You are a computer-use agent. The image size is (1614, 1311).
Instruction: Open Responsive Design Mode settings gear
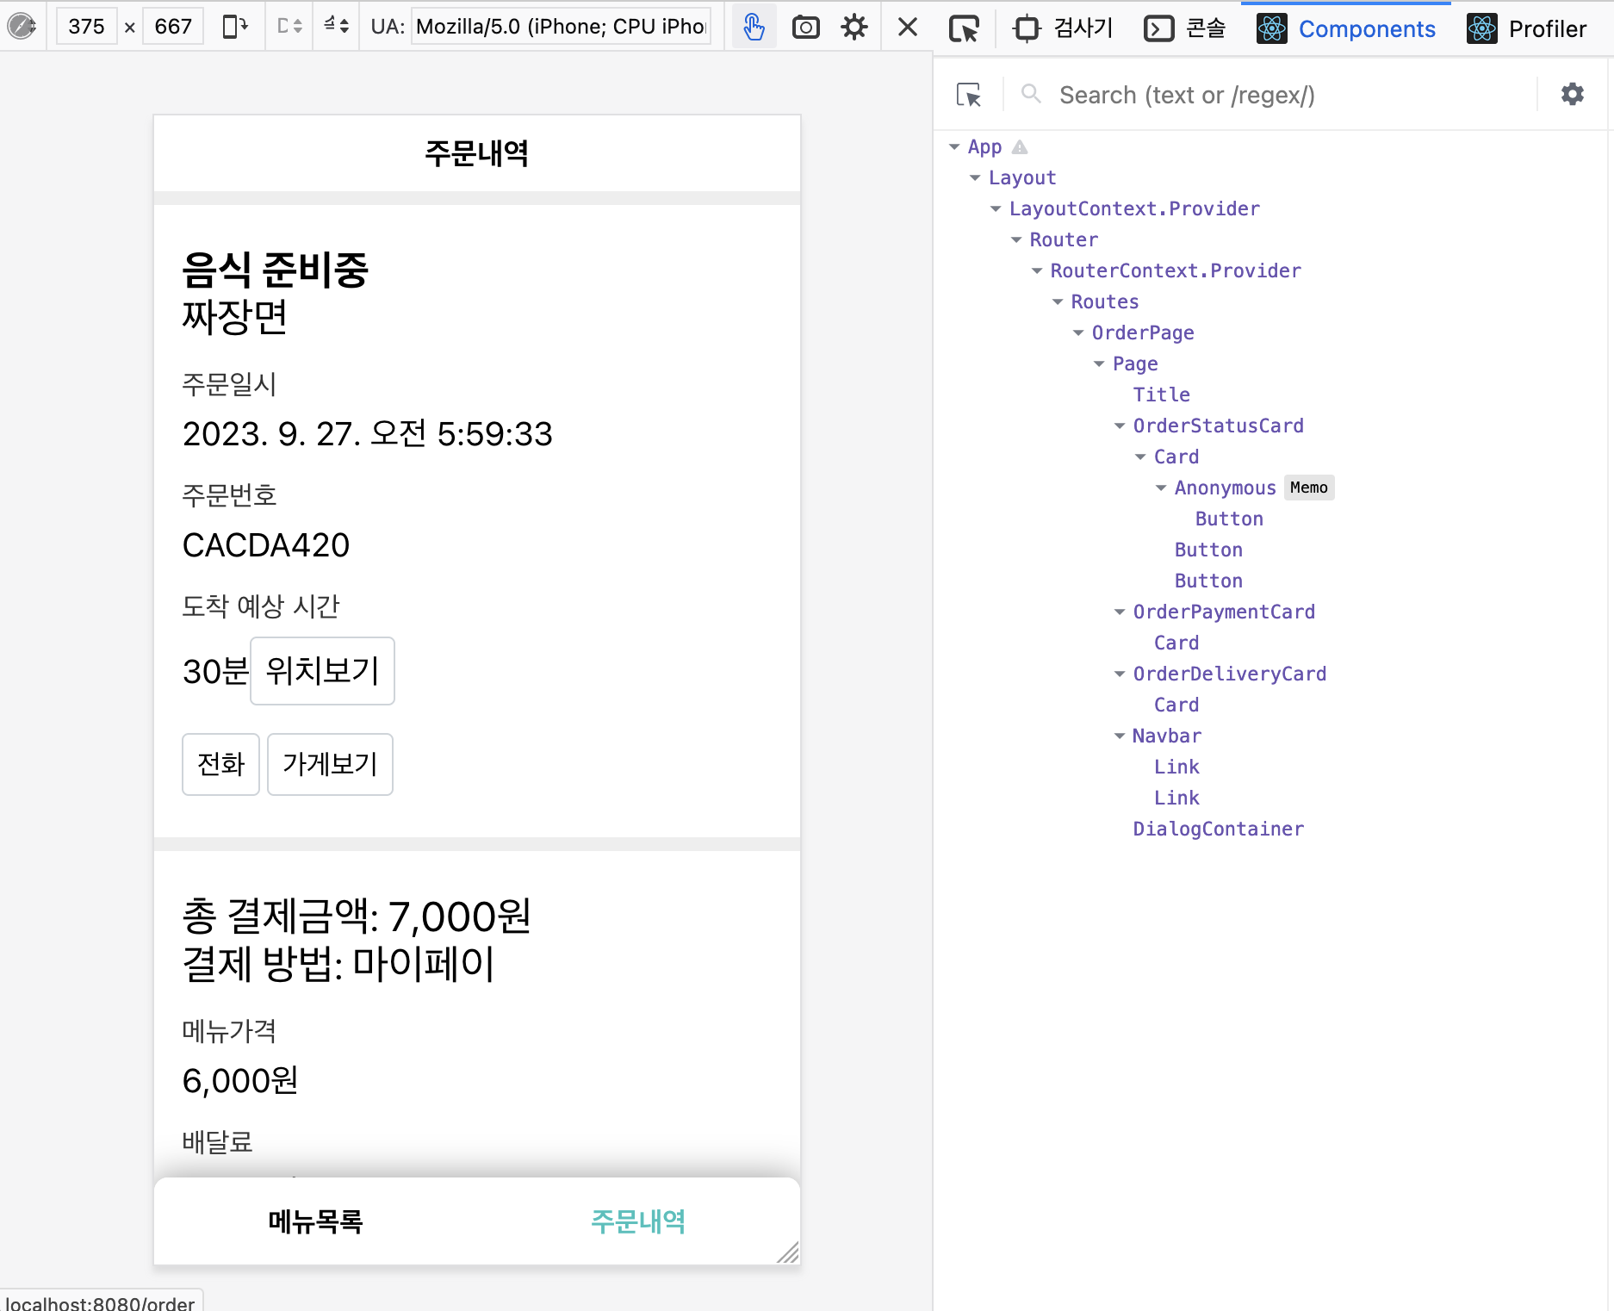pos(854,26)
